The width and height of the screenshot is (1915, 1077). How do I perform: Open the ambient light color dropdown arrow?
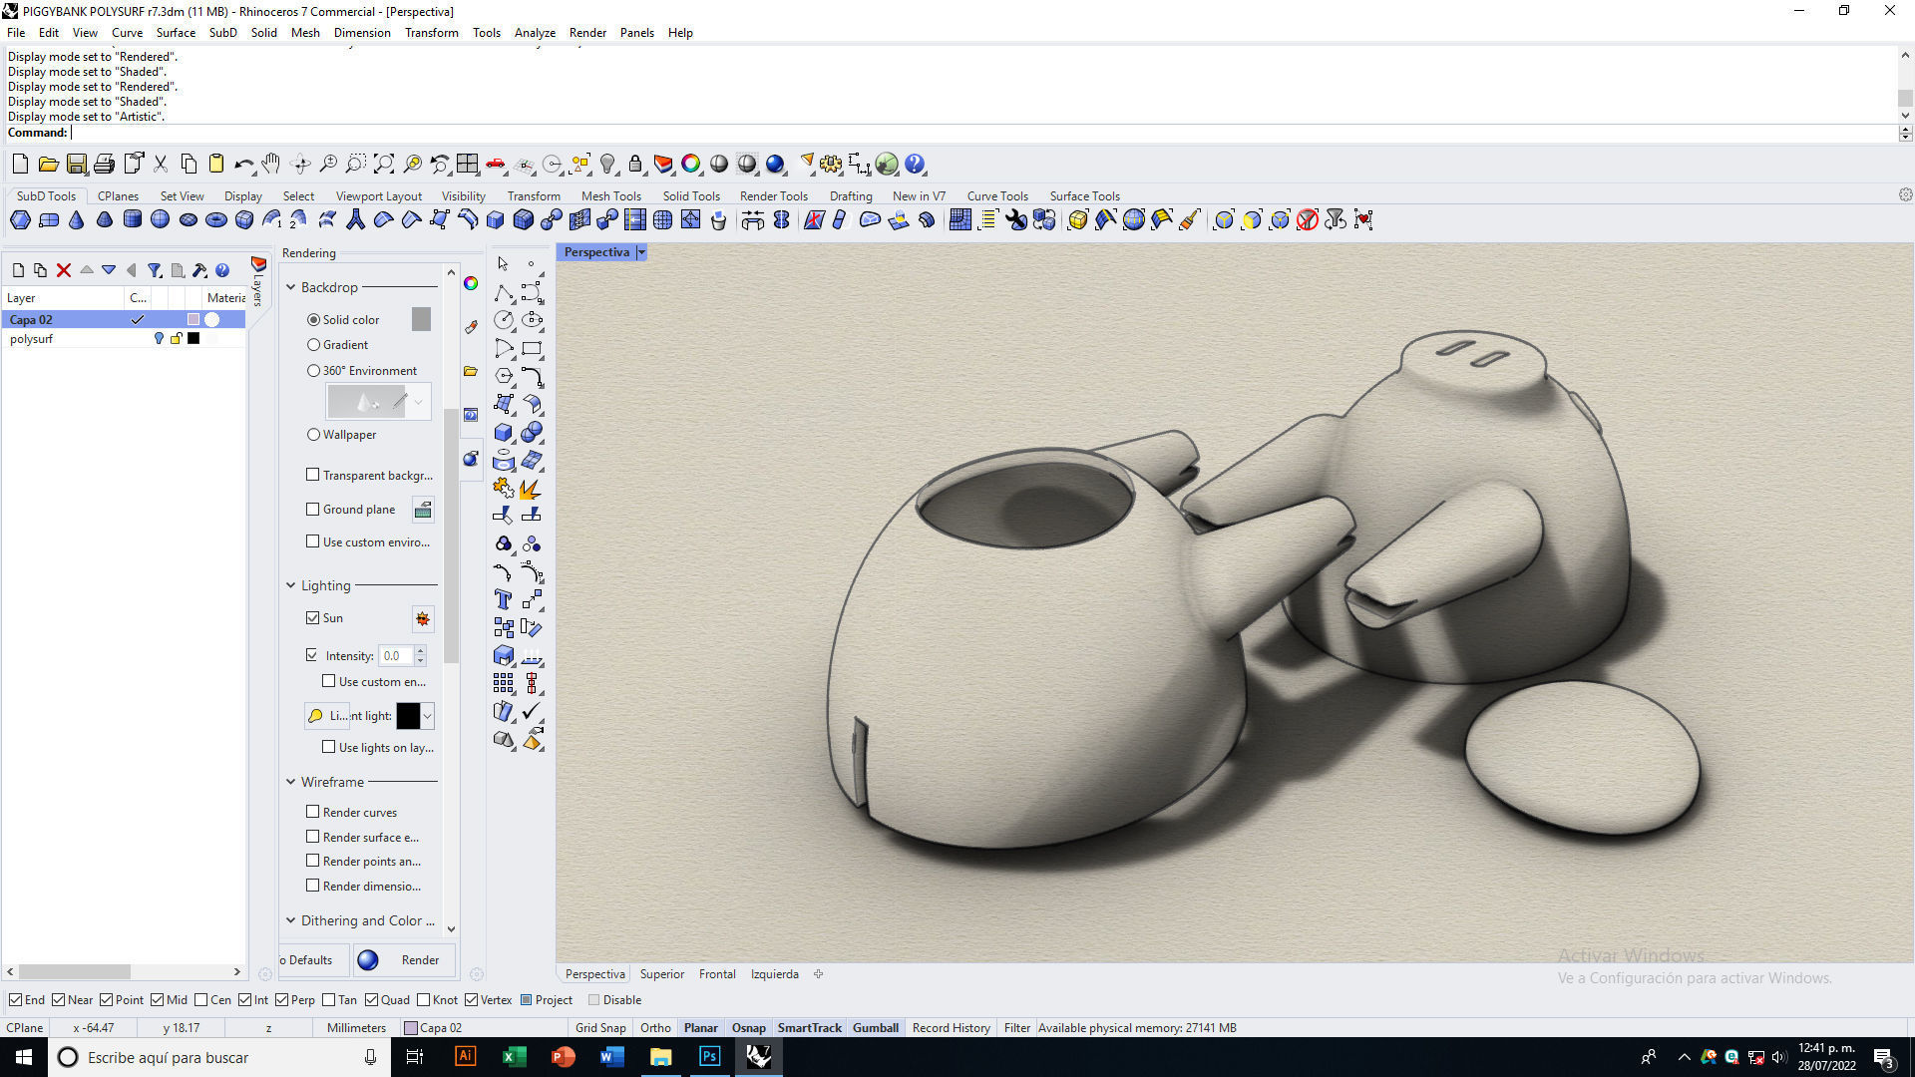click(427, 716)
